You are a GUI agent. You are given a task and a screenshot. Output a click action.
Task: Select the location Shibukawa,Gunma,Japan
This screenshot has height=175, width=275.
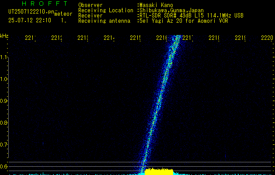tap(171, 10)
